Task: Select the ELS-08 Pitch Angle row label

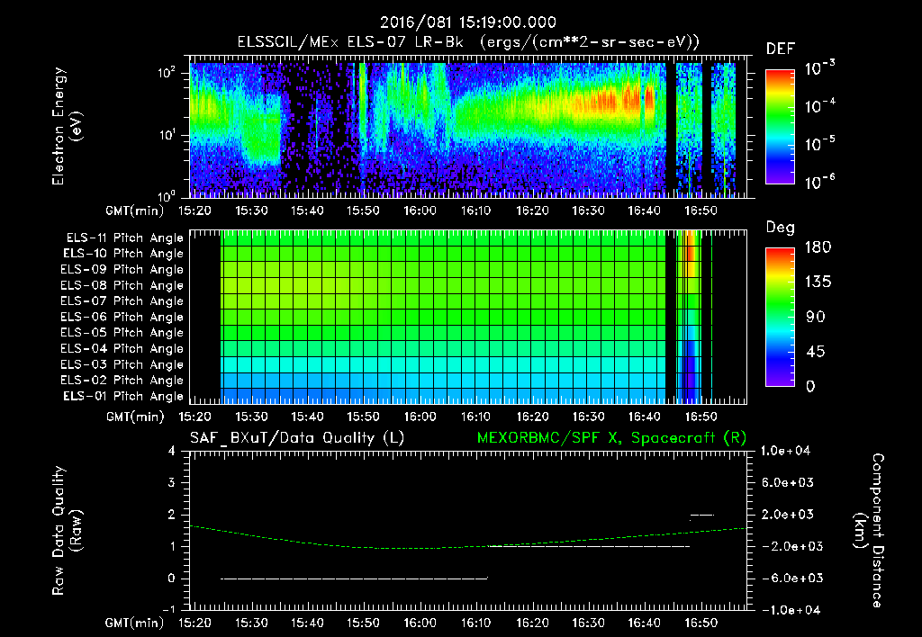Action: pyautogui.click(x=122, y=285)
